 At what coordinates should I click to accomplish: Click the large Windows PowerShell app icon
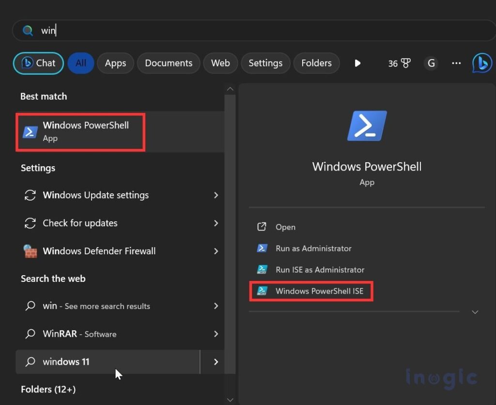point(367,125)
